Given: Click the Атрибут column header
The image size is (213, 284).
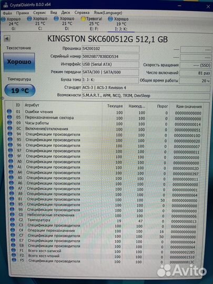Looking at the screenshot, I should coord(32,105).
